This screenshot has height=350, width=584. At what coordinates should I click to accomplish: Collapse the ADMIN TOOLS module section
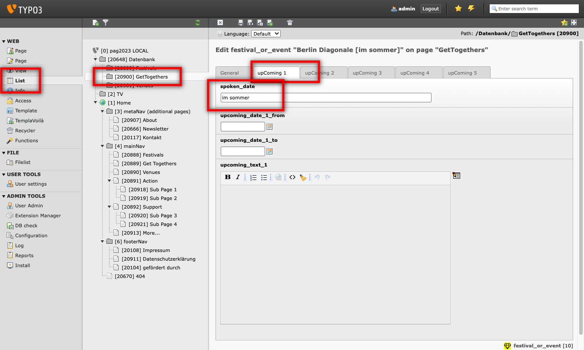4,196
